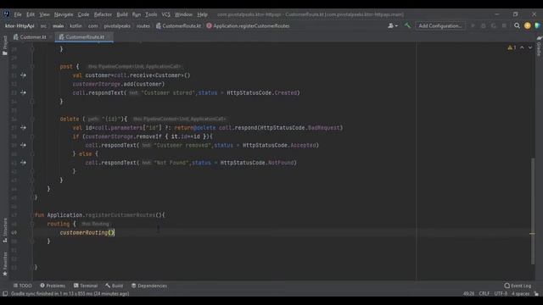The height and width of the screenshot is (305, 543).
Task: Open UTF-8 file encoding selector
Action: tap(501, 294)
